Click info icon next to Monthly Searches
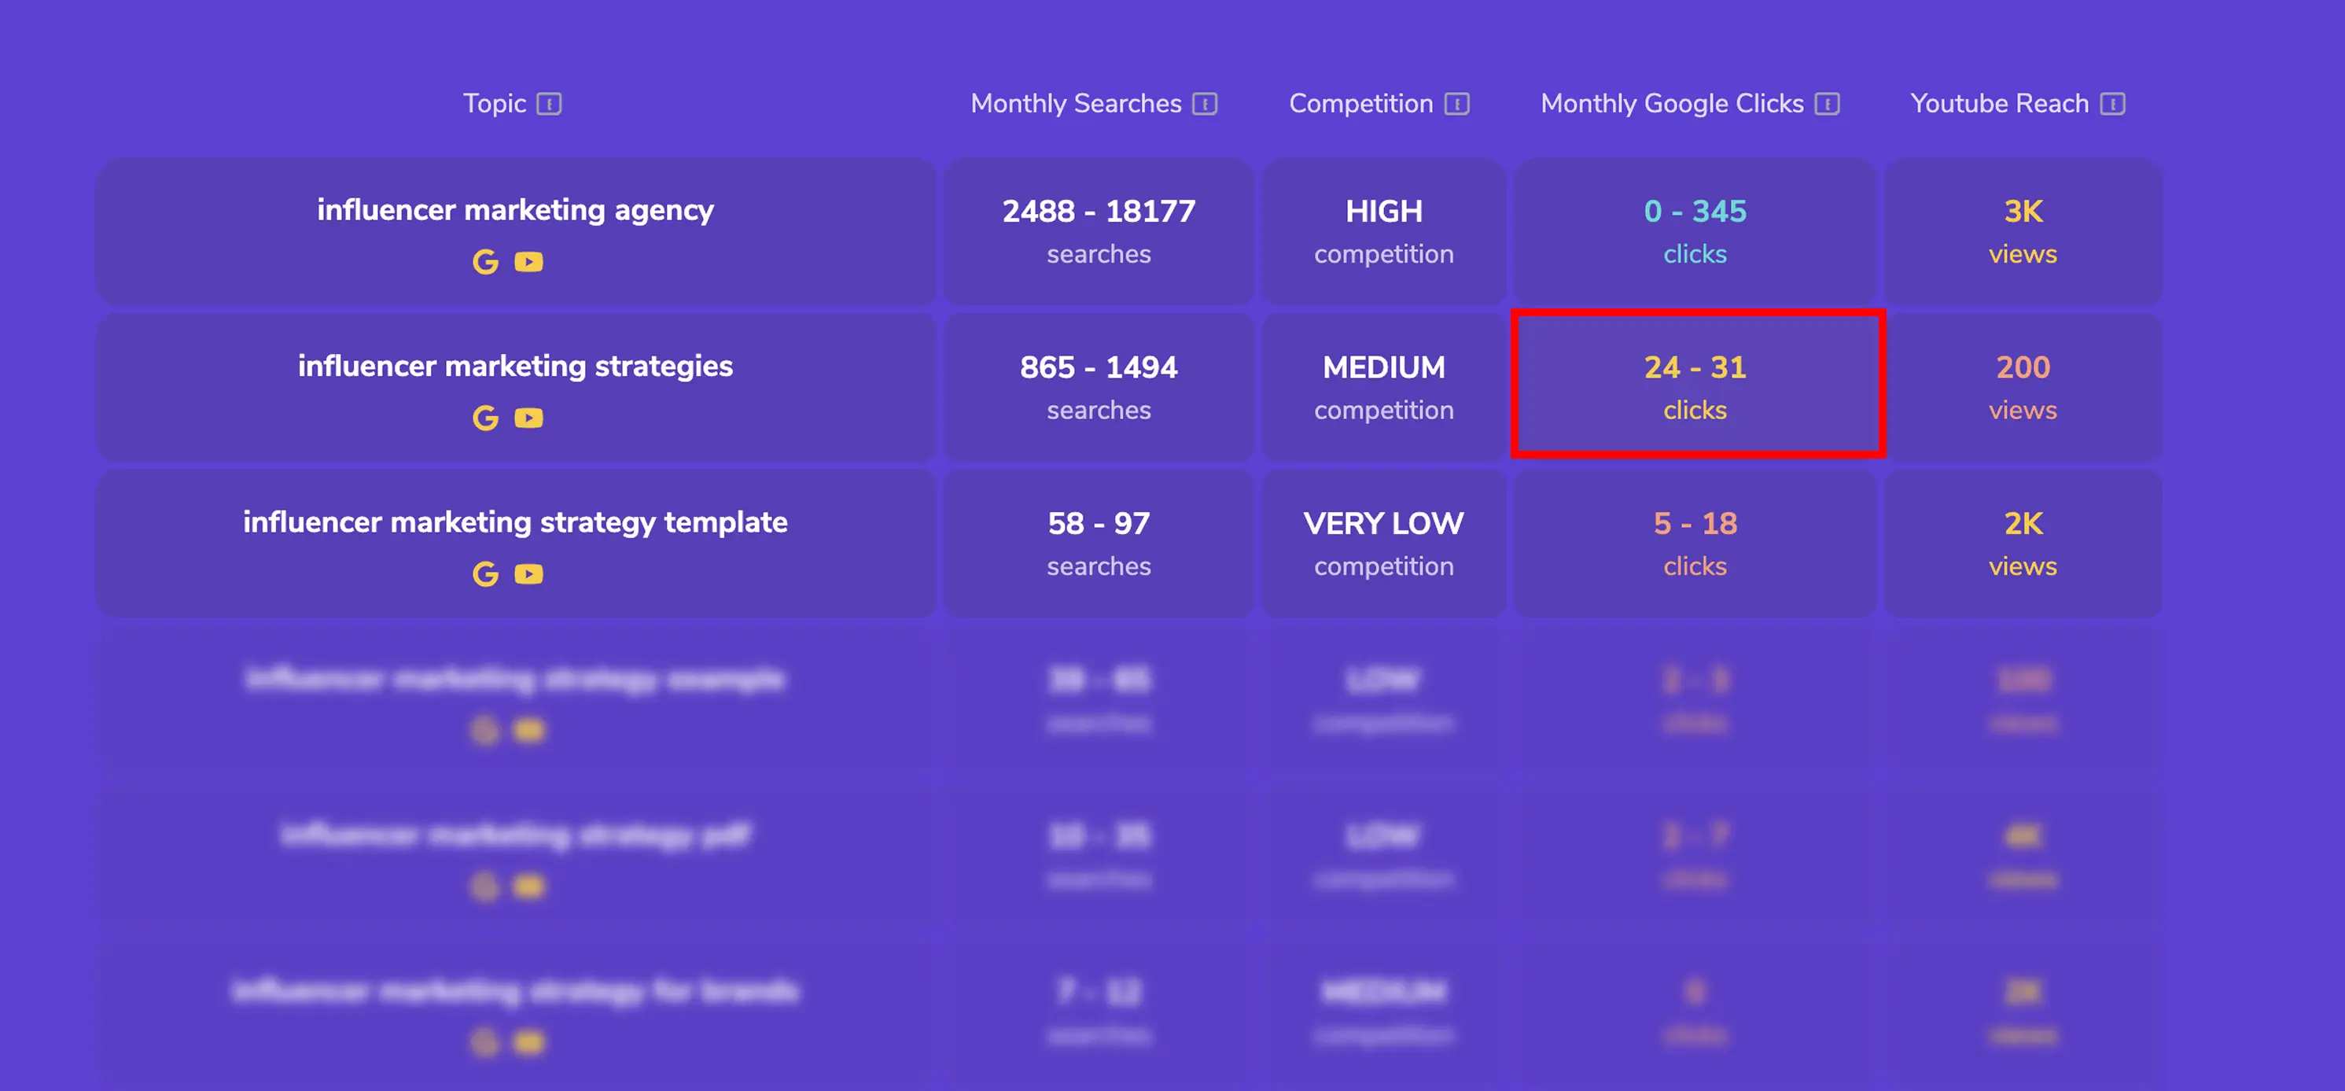The width and height of the screenshot is (2345, 1091). 1205,104
